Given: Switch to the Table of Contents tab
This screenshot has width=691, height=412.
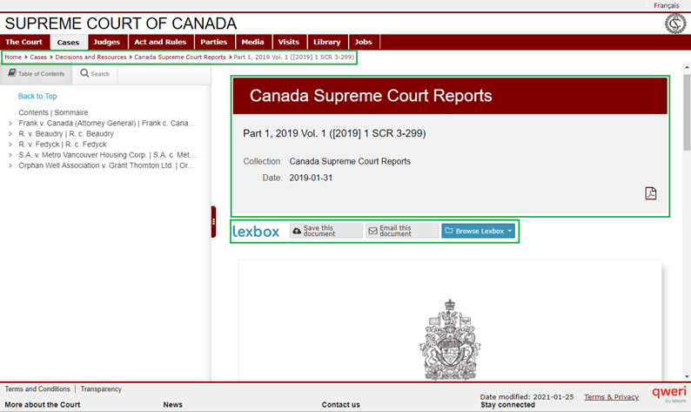Looking at the screenshot, I should point(37,74).
